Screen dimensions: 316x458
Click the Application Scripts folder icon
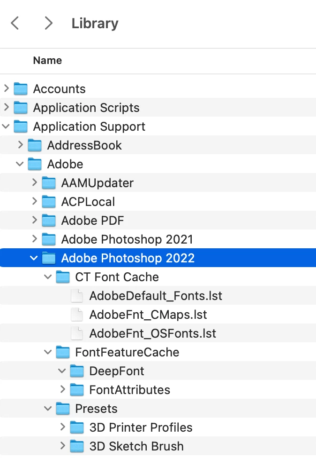(21, 108)
